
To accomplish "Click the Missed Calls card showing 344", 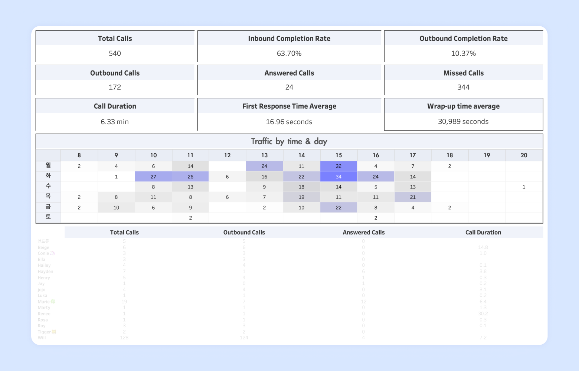I will [463, 80].
